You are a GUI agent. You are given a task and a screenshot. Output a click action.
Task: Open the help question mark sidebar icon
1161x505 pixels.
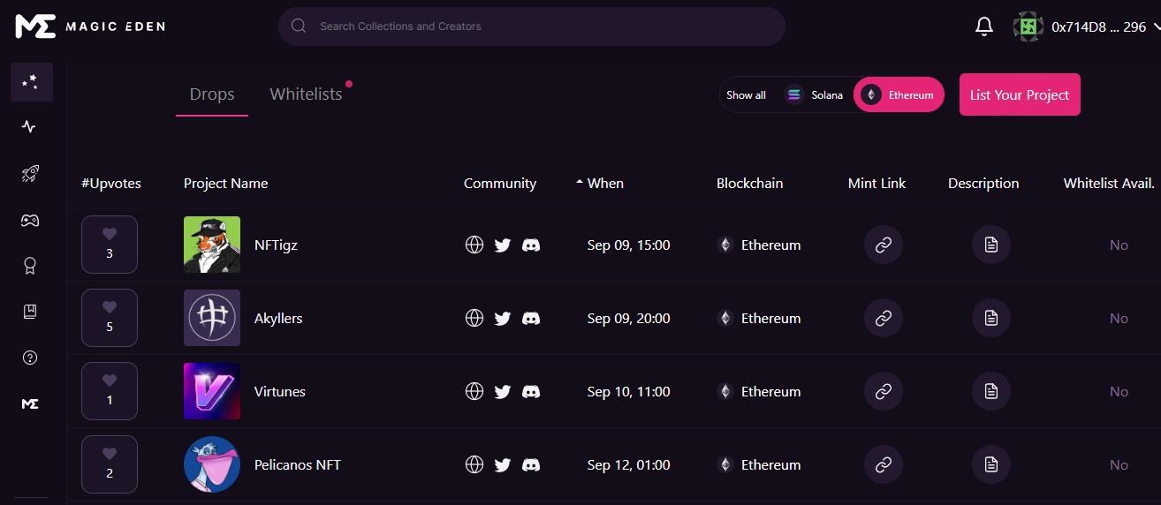30,358
